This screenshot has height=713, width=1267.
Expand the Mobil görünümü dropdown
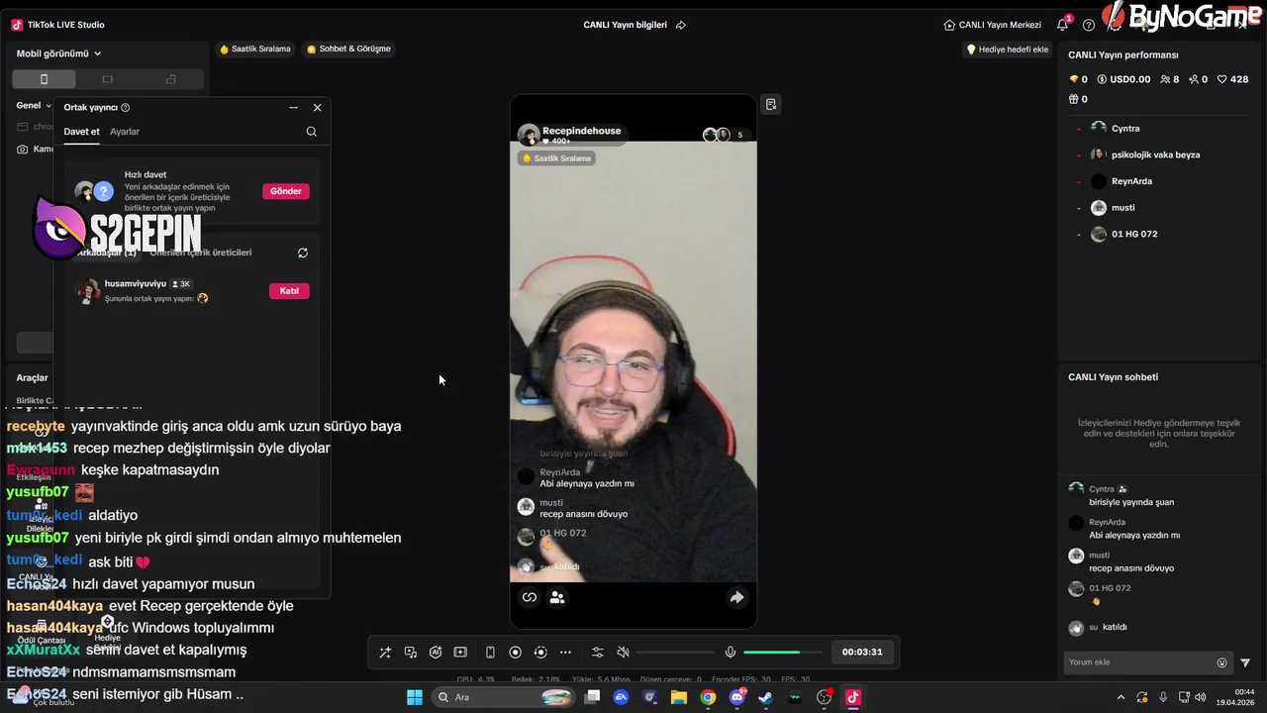click(x=58, y=53)
